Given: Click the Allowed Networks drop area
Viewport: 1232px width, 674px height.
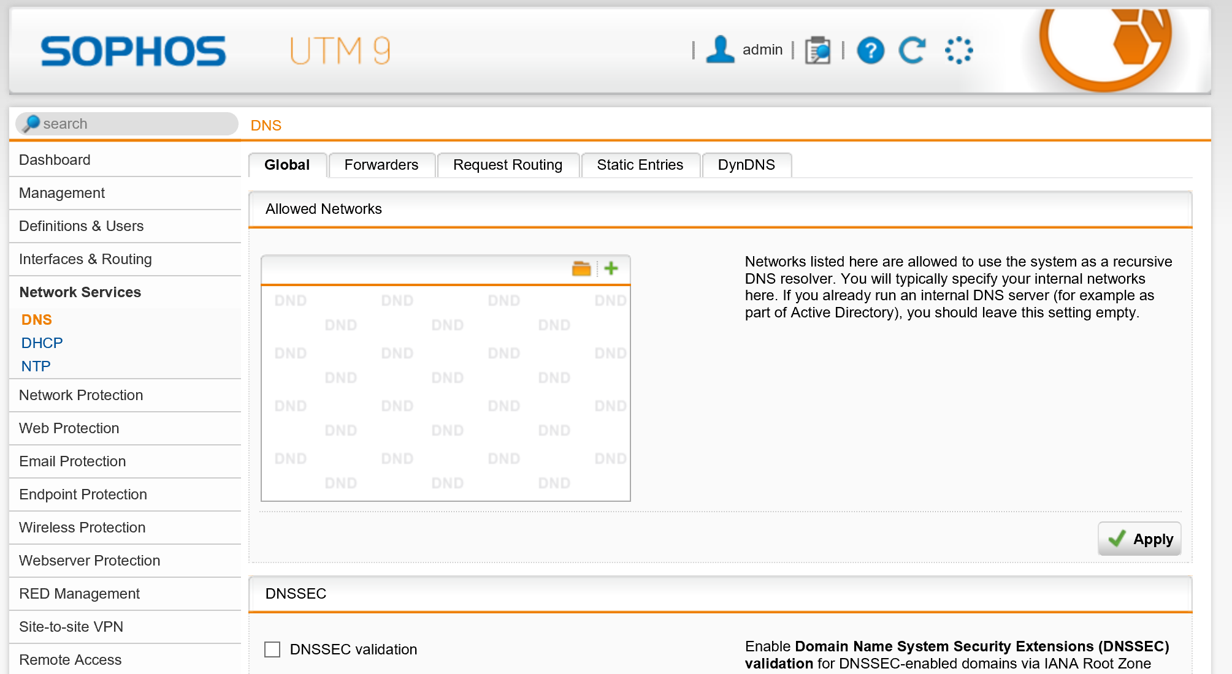Looking at the screenshot, I should [446, 393].
